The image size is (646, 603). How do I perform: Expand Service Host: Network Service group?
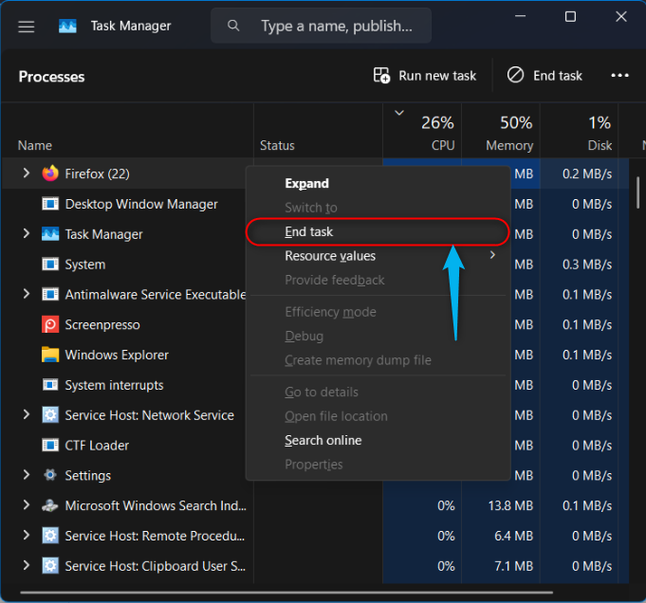pos(26,415)
